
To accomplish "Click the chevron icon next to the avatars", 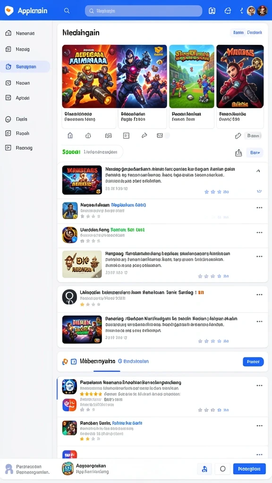I will [x=241, y=11].
